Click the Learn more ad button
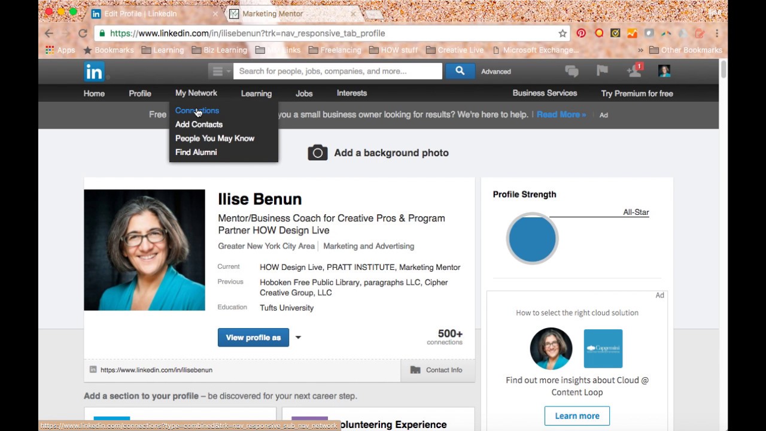Viewport: 766px width, 431px height. [x=577, y=416]
